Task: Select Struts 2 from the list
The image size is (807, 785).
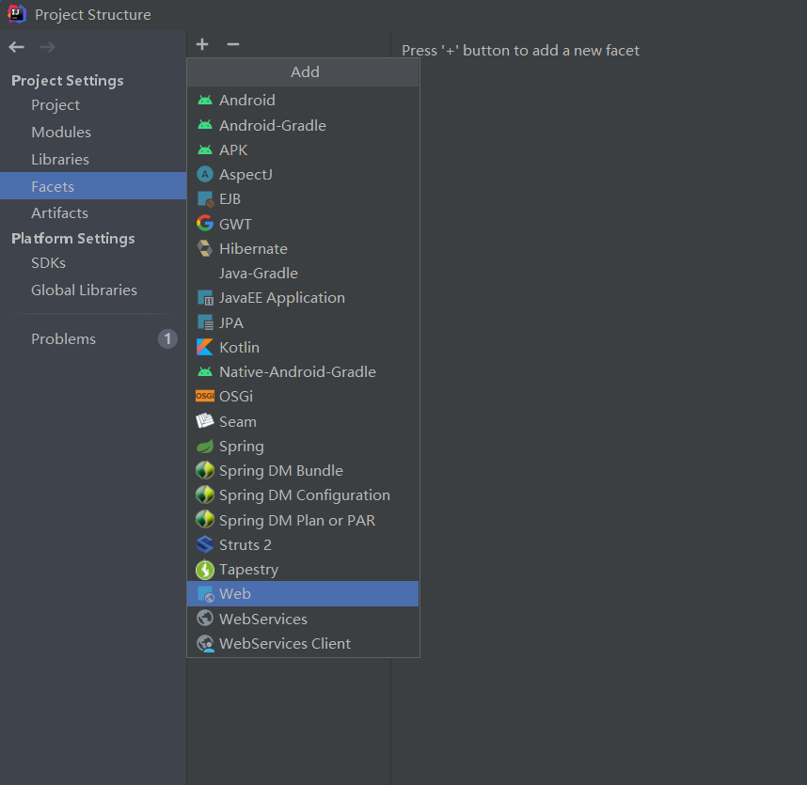Action: [303, 544]
